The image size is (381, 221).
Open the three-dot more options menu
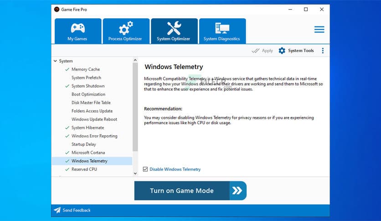pyautogui.click(x=323, y=51)
